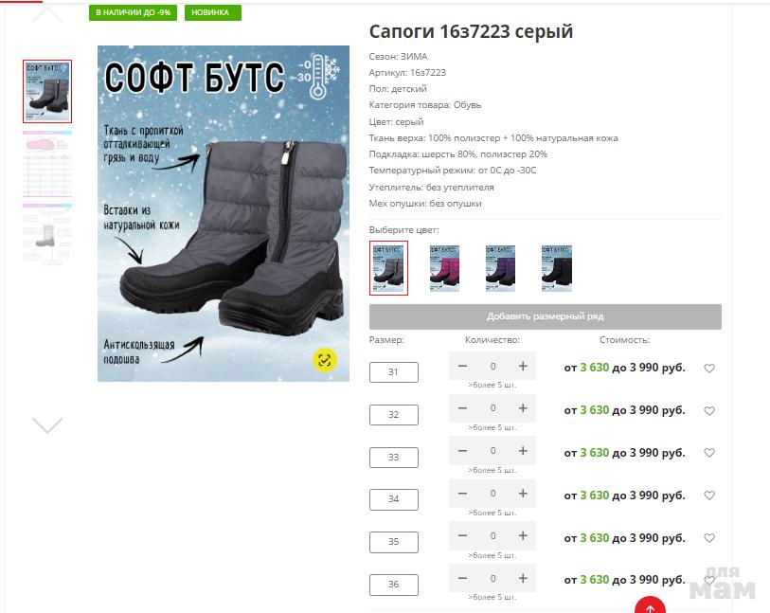Jump to page top via red arrow button
Viewport: 770px width, 613px height.
click(x=650, y=607)
